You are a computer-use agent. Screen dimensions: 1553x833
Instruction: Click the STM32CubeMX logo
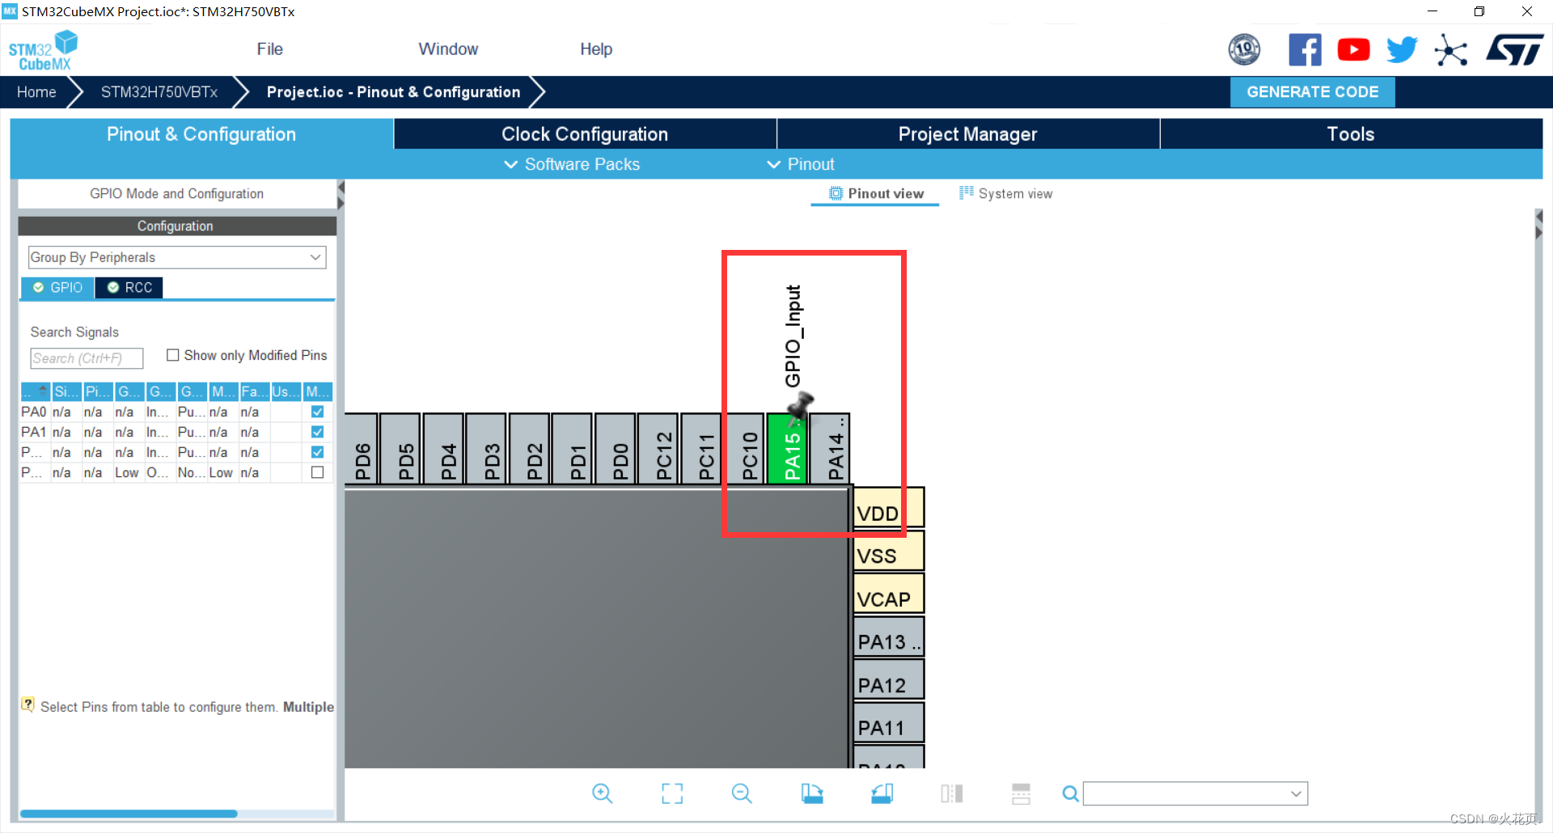44,50
